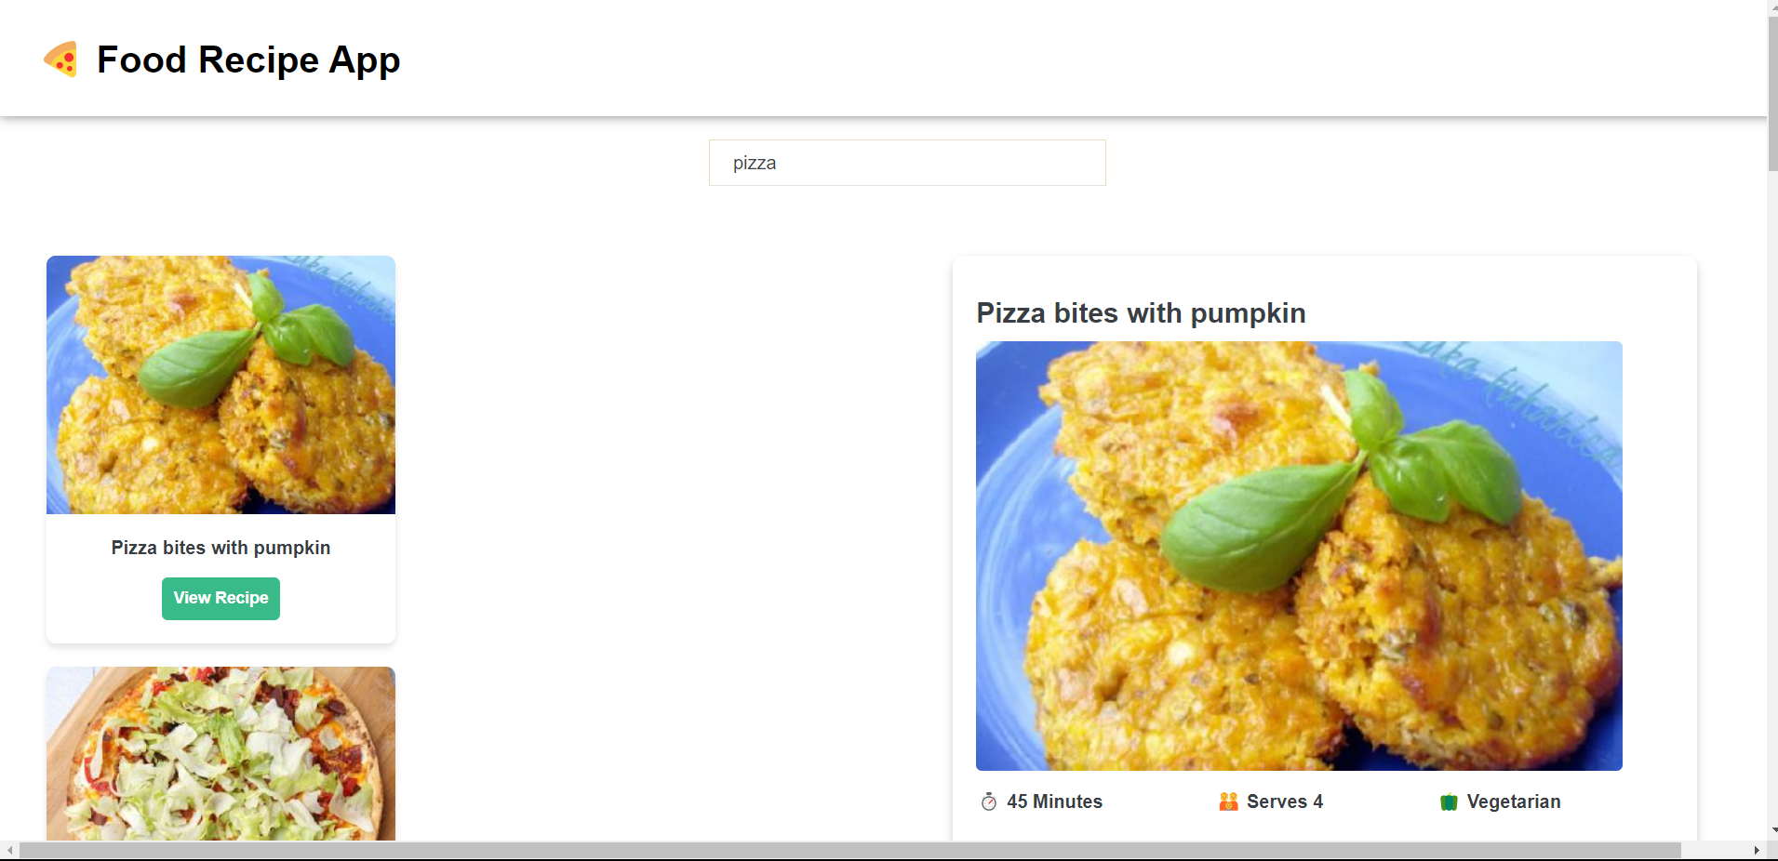
Task: Click the pizza slice logo icon
Action: (x=61, y=60)
